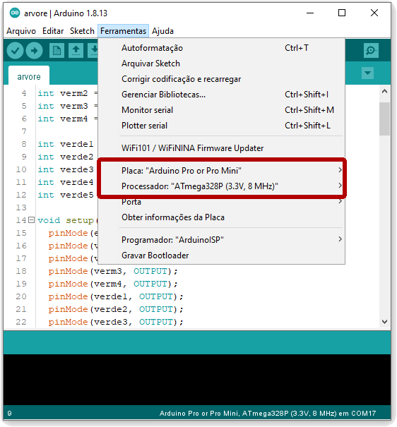
Task: Open Plotter serial menu entry
Action: [221, 126]
